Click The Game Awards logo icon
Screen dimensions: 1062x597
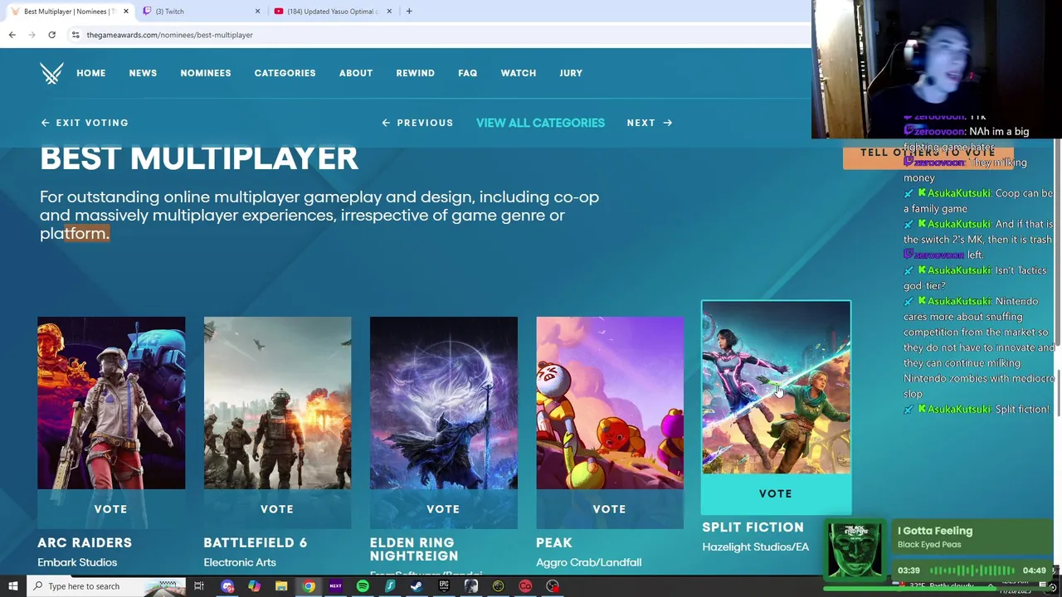pyautogui.click(x=51, y=73)
